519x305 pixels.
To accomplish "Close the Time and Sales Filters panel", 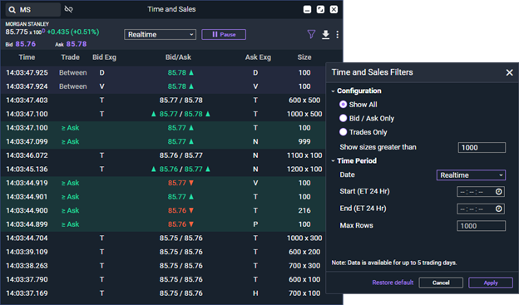I will tap(509, 72).
